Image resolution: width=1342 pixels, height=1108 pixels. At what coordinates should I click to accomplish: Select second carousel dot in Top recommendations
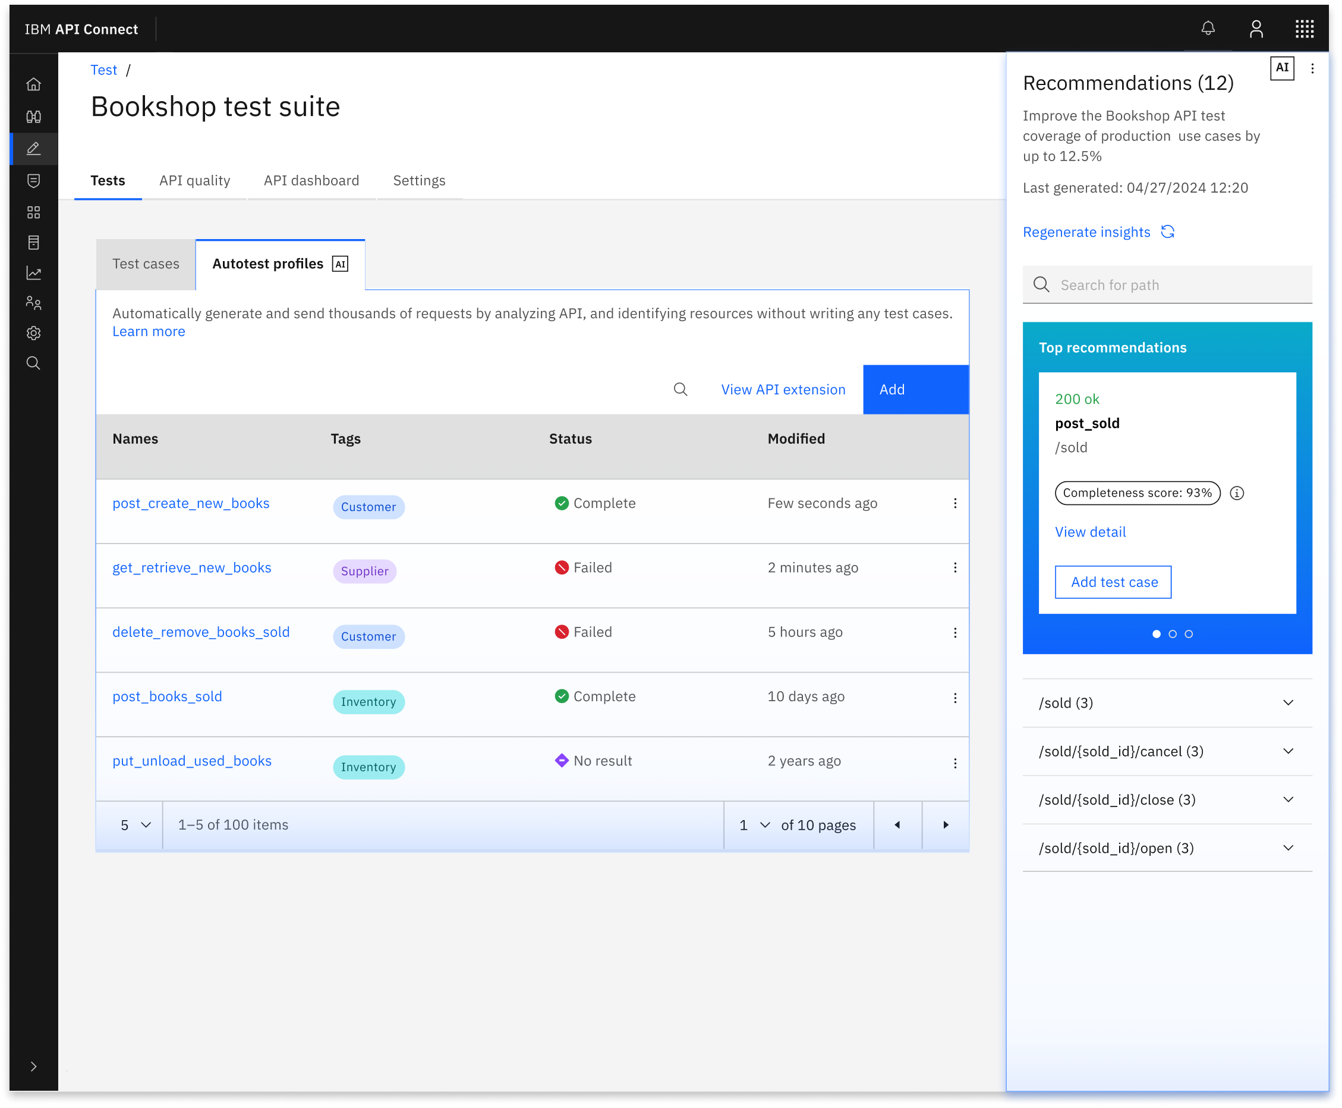(1173, 634)
